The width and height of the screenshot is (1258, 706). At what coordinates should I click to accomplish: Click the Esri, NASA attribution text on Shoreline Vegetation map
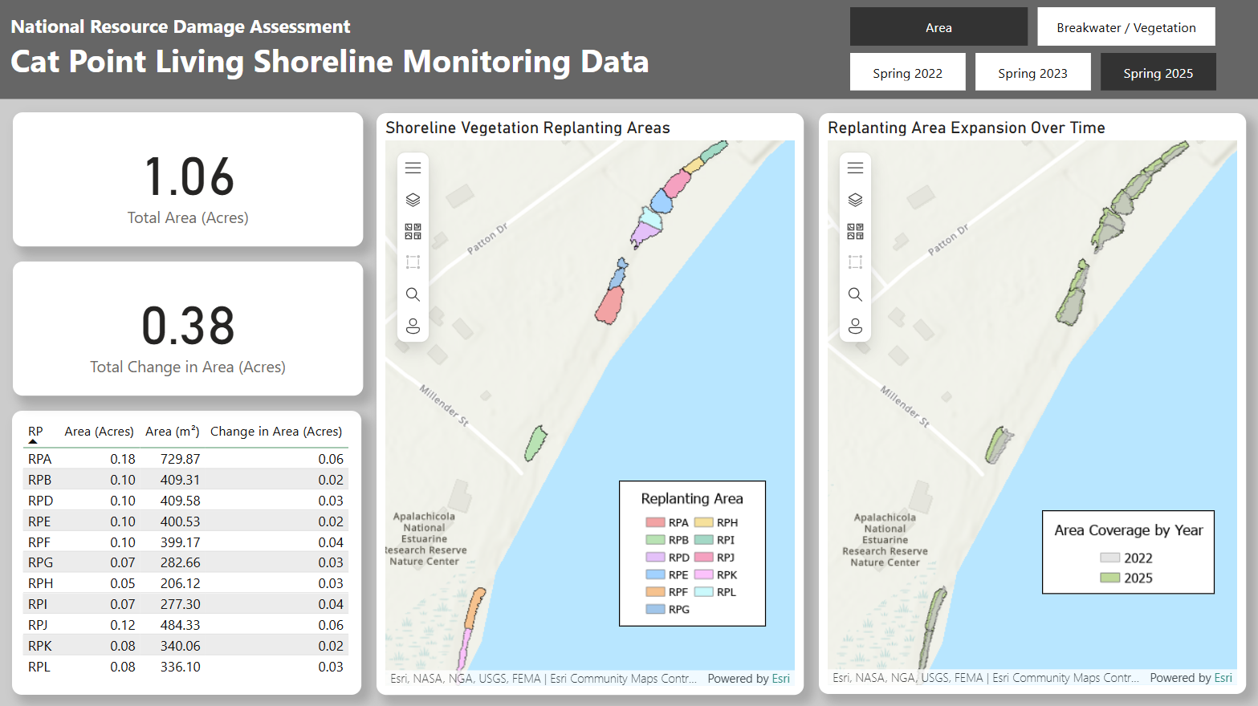543,679
